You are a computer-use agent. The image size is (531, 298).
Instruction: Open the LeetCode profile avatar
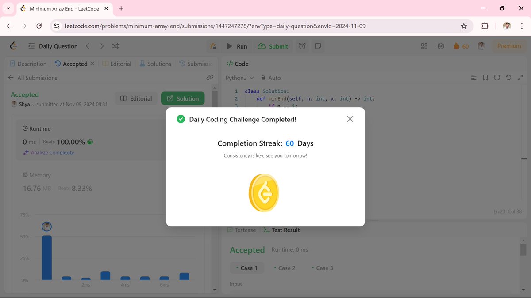[x=481, y=46]
